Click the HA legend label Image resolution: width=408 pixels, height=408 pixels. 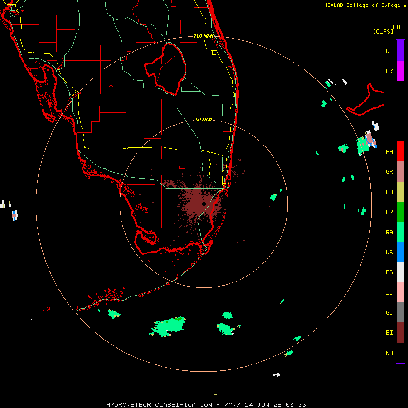[x=389, y=151]
